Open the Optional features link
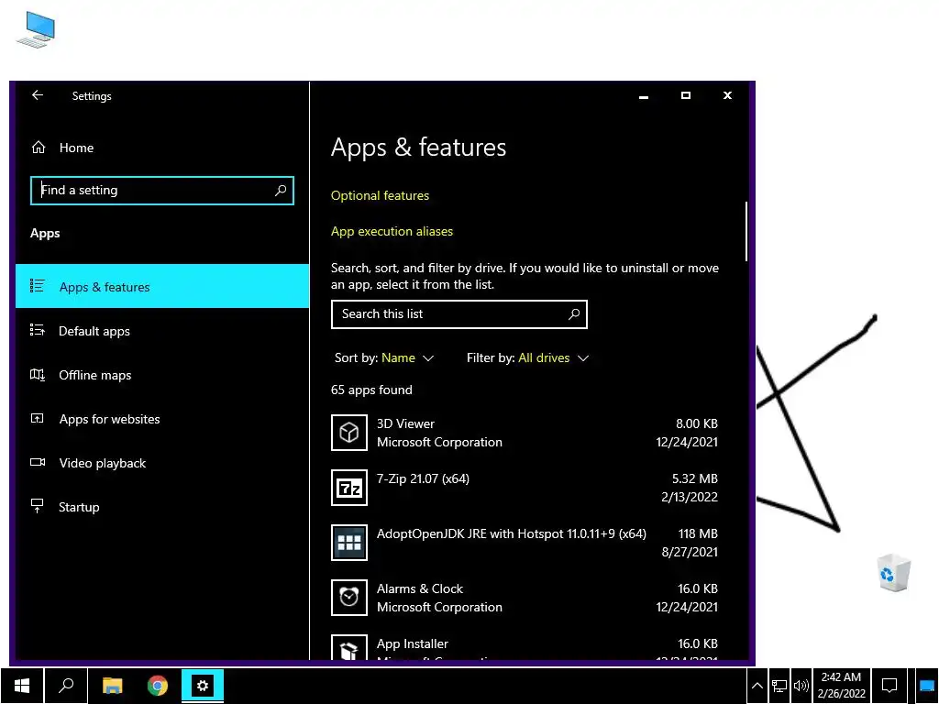Image resolution: width=939 pixels, height=704 pixels. point(380,196)
